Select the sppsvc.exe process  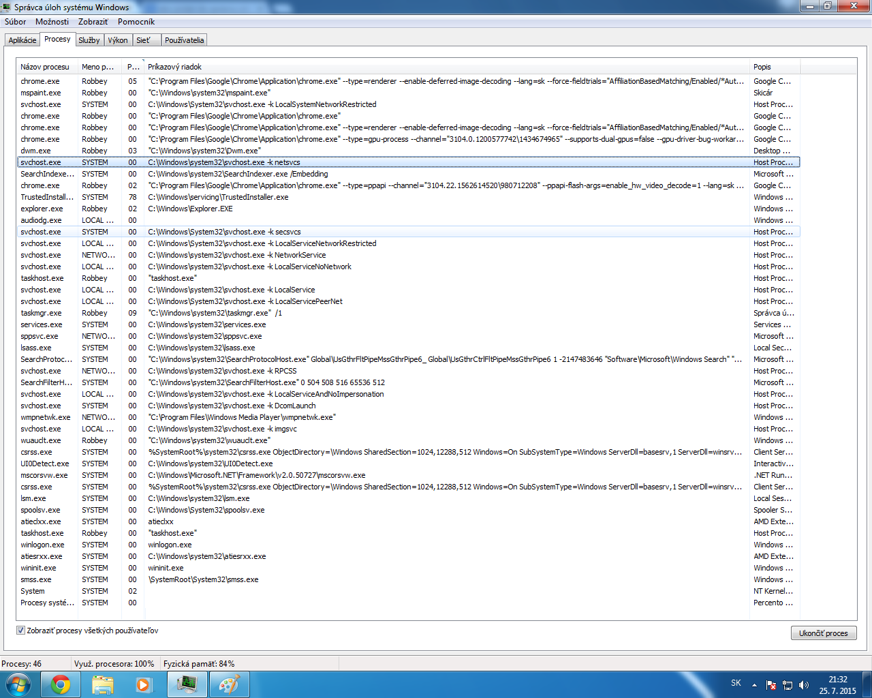coord(408,336)
